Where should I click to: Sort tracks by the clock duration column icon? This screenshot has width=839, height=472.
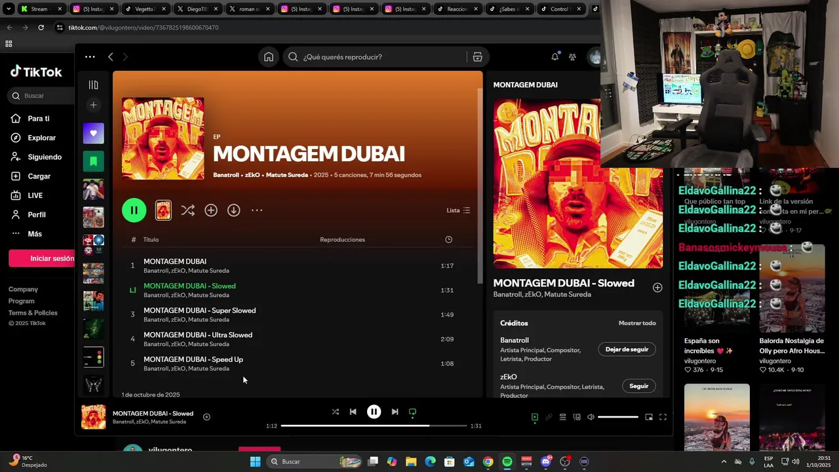pos(448,240)
